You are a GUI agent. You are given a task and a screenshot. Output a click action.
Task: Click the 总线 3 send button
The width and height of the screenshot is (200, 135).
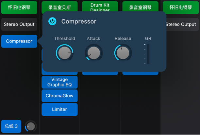(x=11, y=126)
